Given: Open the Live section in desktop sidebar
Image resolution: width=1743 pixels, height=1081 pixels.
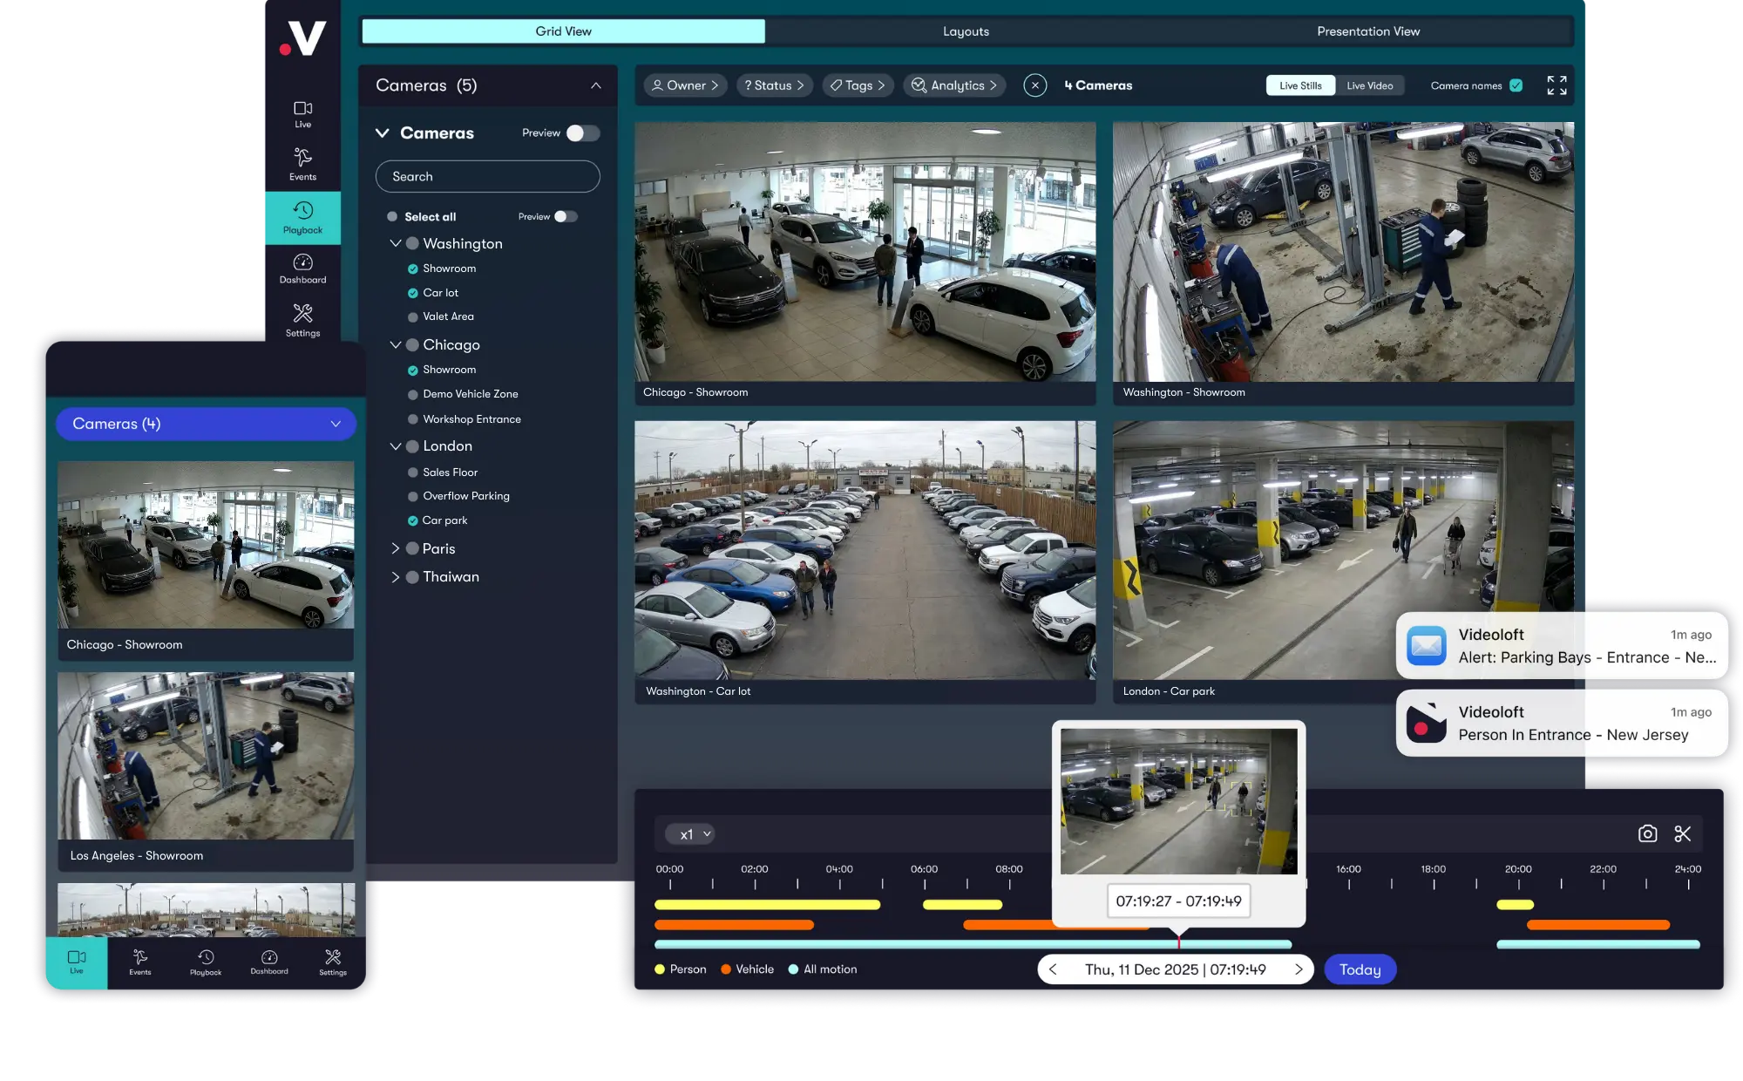Looking at the screenshot, I should (x=302, y=114).
